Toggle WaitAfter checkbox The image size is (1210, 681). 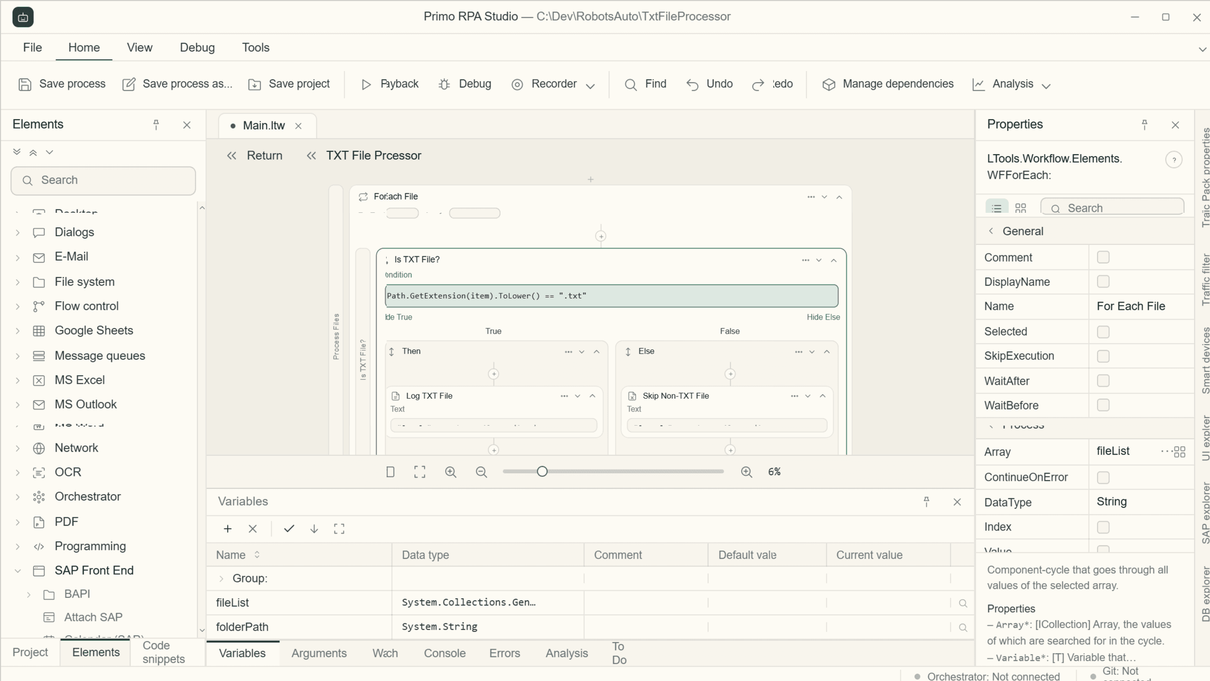(x=1103, y=381)
